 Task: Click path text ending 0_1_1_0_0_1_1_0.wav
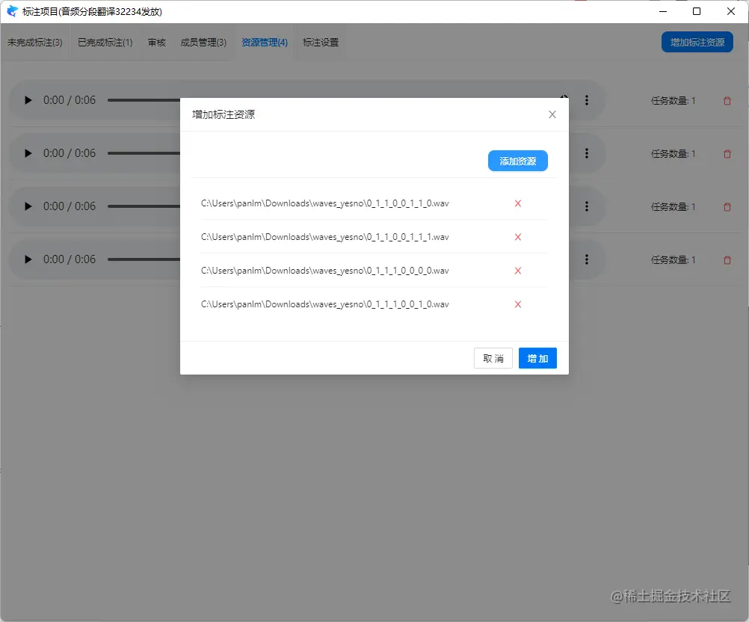tap(325, 203)
